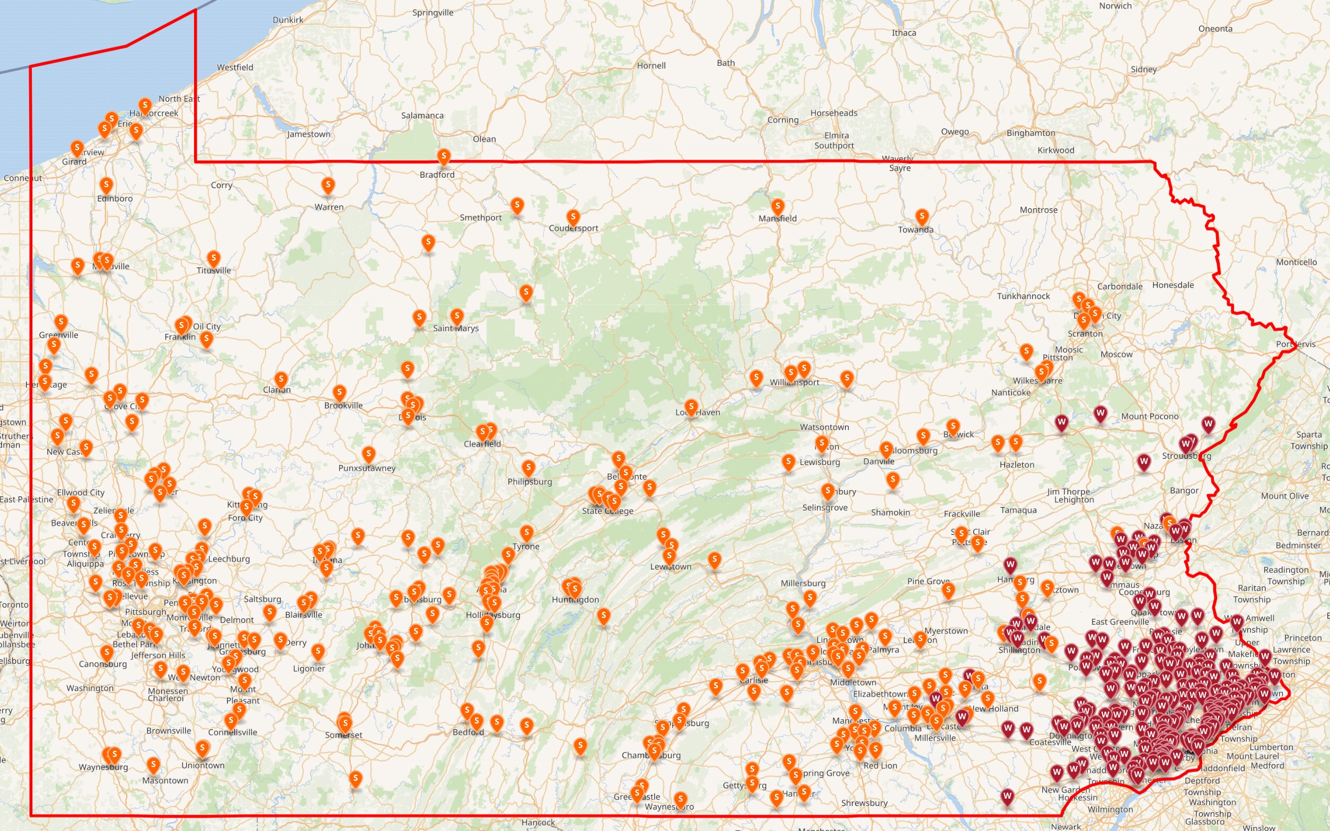
Task: Click the W marker near Hamburg
Action: point(1010,565)
